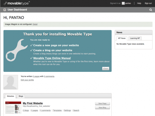Image resolution: width=155 pixels, height=116 pixels.
Task: Open Movable Type Online Manual
Action: (52, 58)
